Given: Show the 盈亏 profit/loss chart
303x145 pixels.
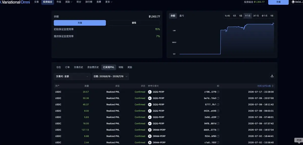Looking at the screenshot, I should 182,16.
